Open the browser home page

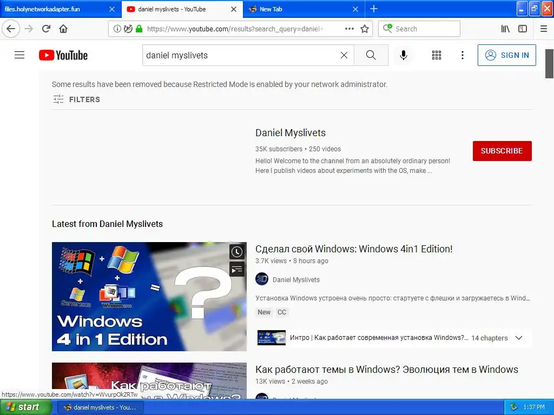[x=63, y=29]
